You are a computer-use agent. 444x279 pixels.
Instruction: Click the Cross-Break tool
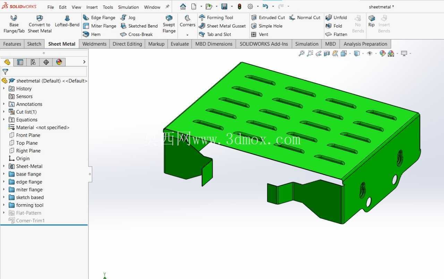[137, 34]
